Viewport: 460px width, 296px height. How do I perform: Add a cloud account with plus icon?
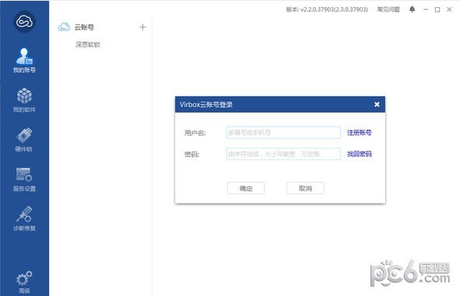(142, 27)
